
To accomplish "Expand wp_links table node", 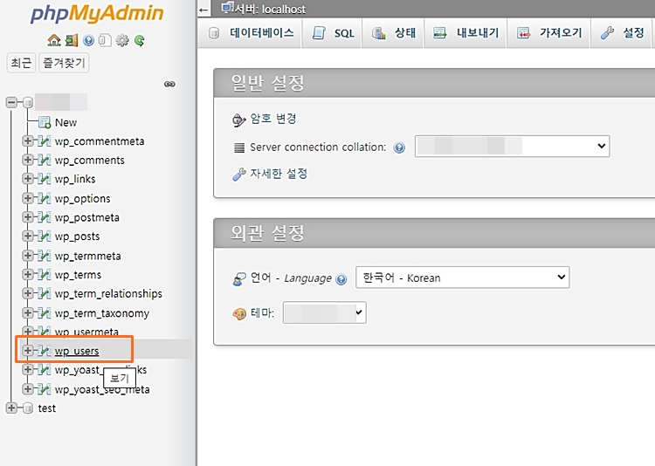I will (28, 179).
